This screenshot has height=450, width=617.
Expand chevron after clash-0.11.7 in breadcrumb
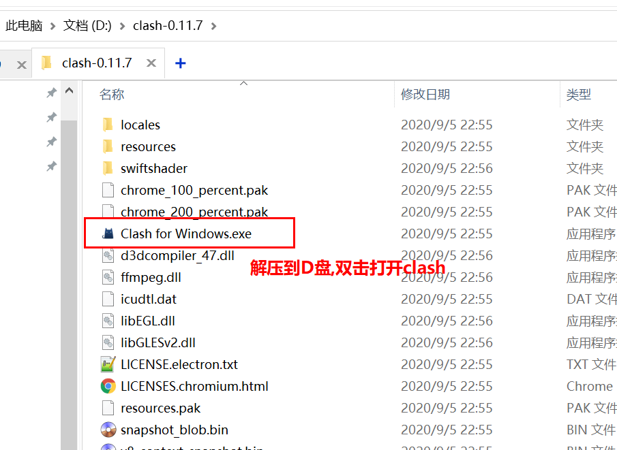pos(213,26)
